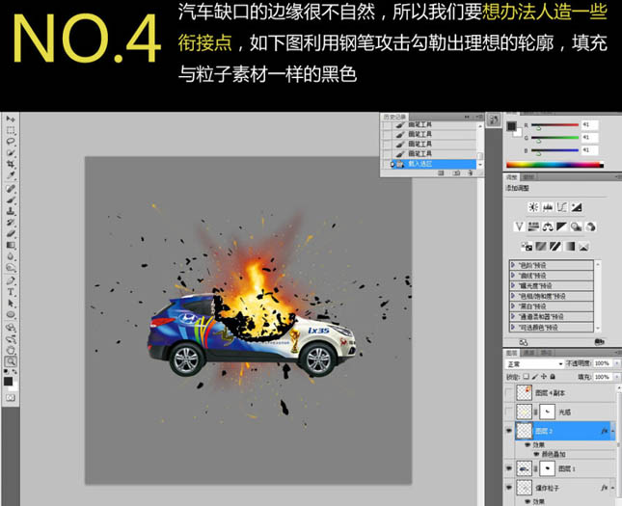Image resolution: width=622 pixels, height=506 pixels.
Task: Add Levels adjustment
Action: click(548, 206)
